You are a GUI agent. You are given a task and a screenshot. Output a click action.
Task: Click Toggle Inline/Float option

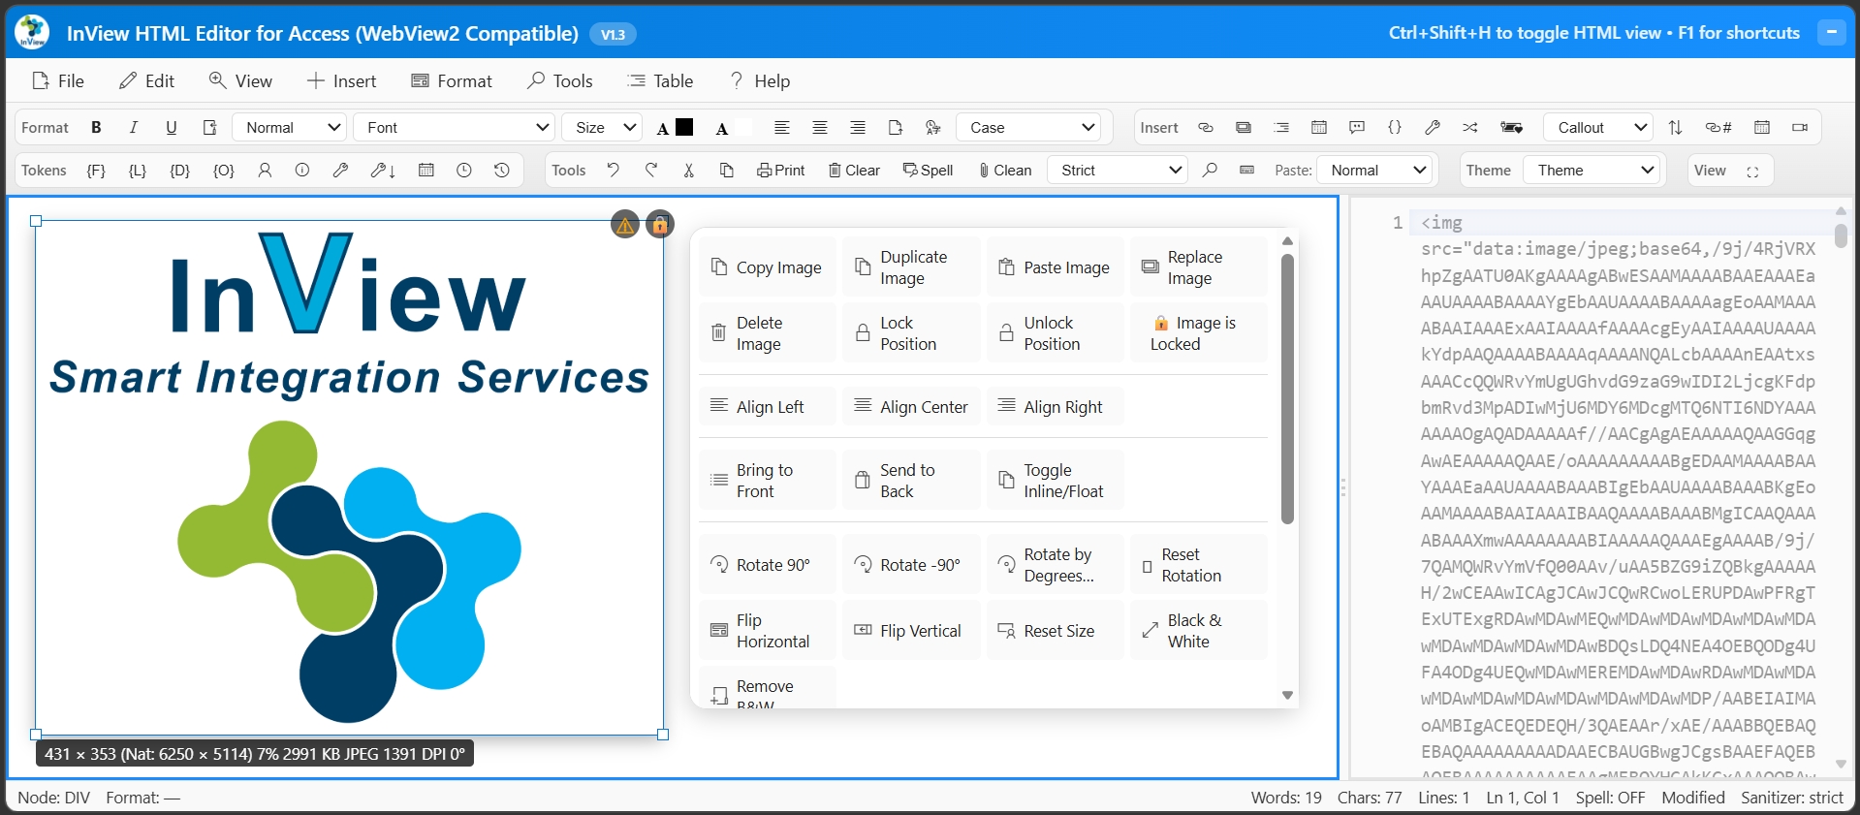[x=1056, y=481]
